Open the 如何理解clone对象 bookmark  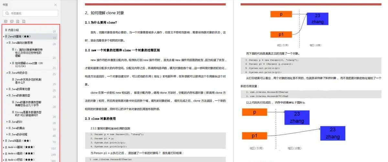29,65
